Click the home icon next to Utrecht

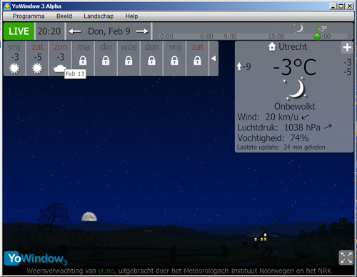coord(272,46)
